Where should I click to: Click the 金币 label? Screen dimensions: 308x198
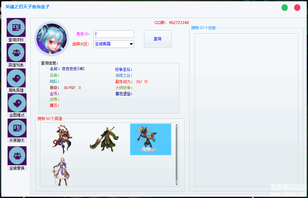point(54,94)
